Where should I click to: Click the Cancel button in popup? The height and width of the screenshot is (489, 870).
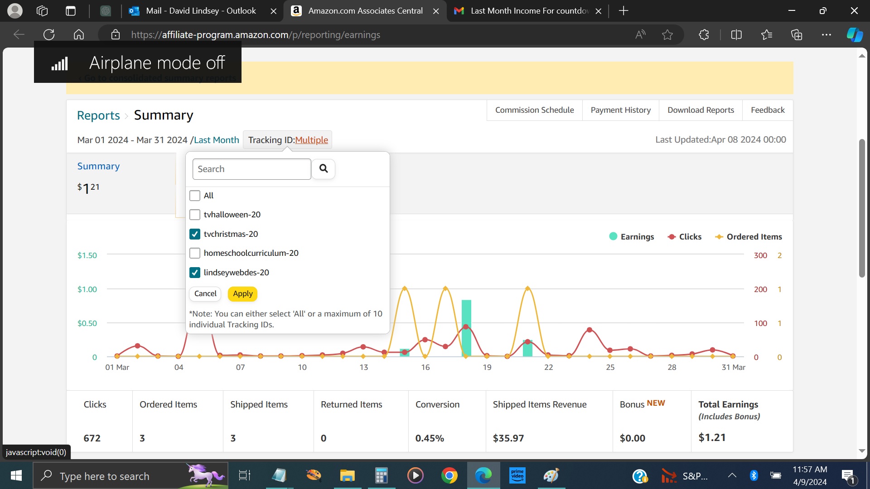(205, 294)
